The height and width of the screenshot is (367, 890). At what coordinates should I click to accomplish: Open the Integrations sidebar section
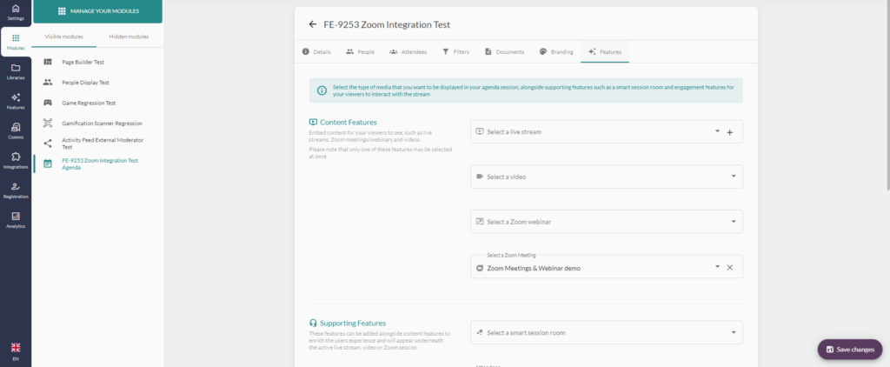tap(16, 160)
